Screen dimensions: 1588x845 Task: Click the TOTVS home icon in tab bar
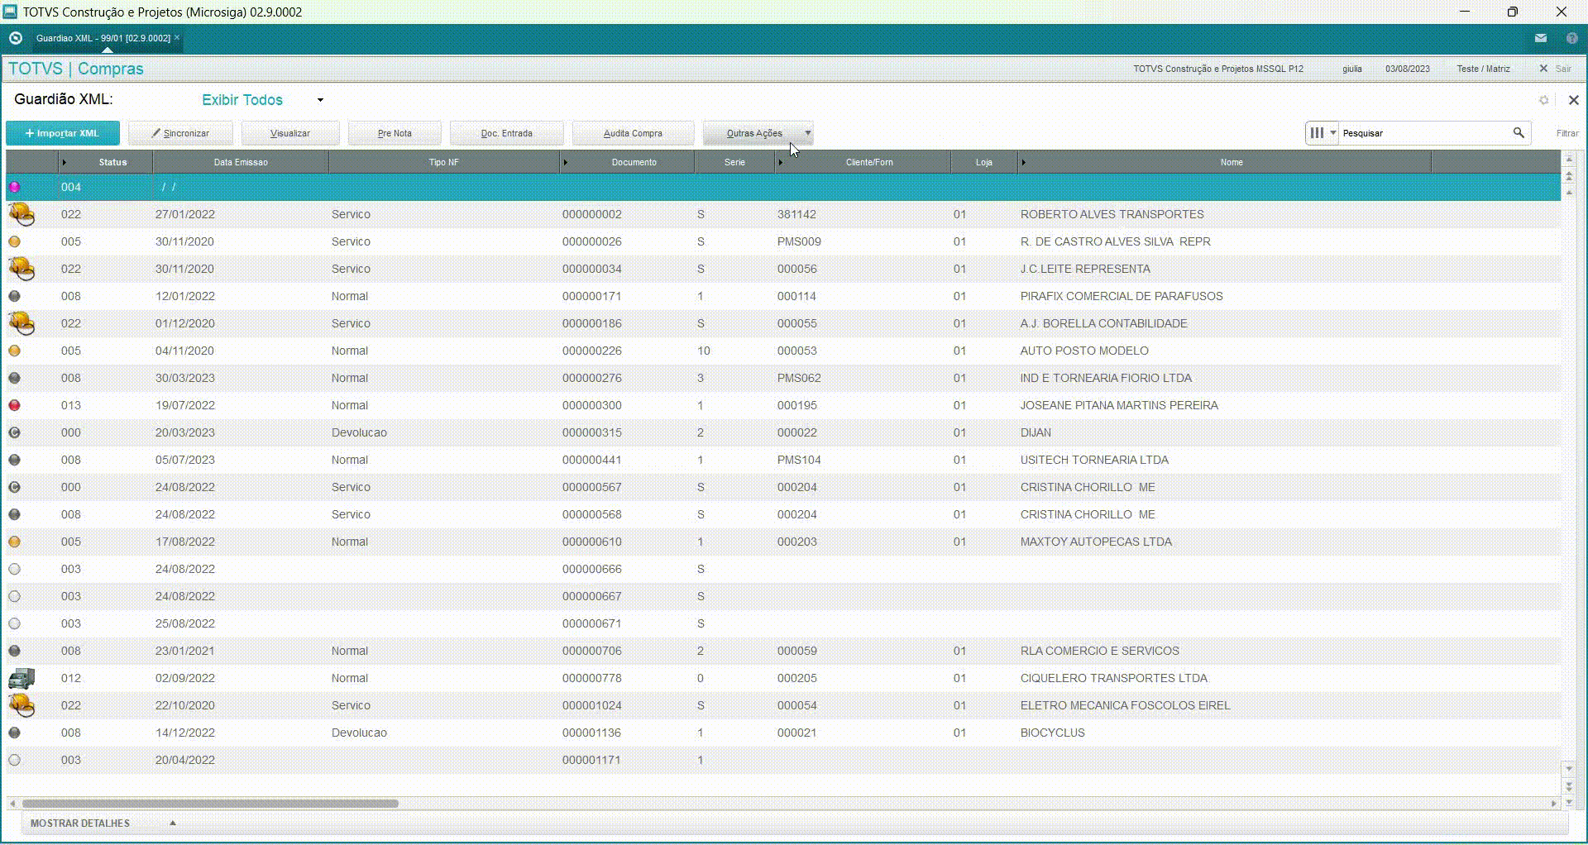[15, 38]
